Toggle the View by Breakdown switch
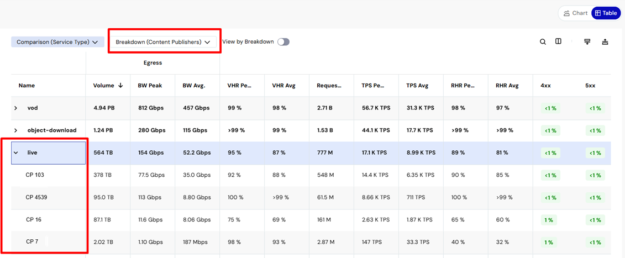The image size is (625, 258). 283,42
